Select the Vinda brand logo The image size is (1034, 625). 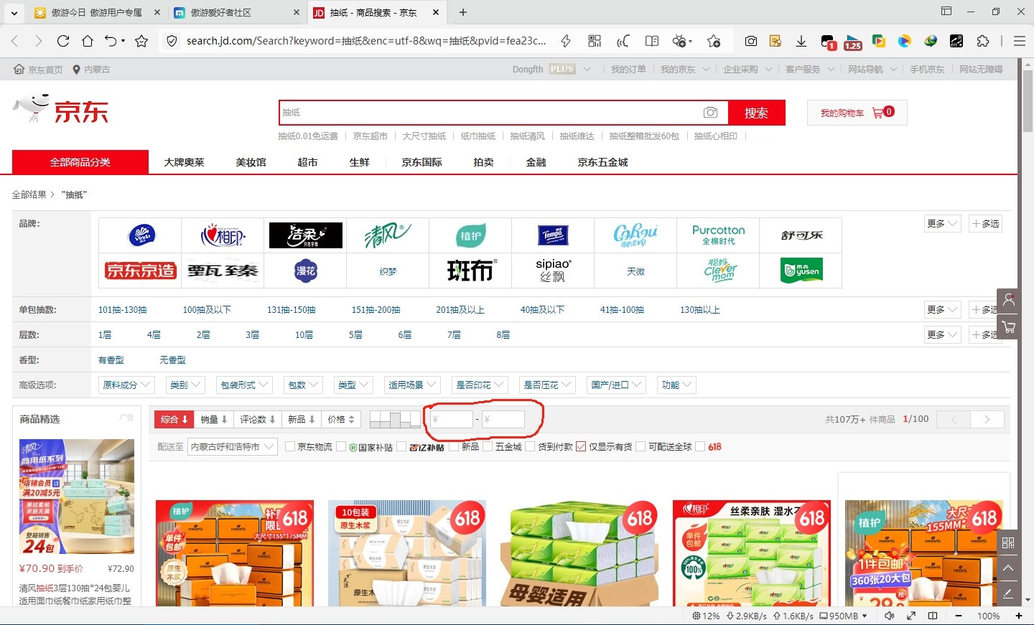point(141,235)
